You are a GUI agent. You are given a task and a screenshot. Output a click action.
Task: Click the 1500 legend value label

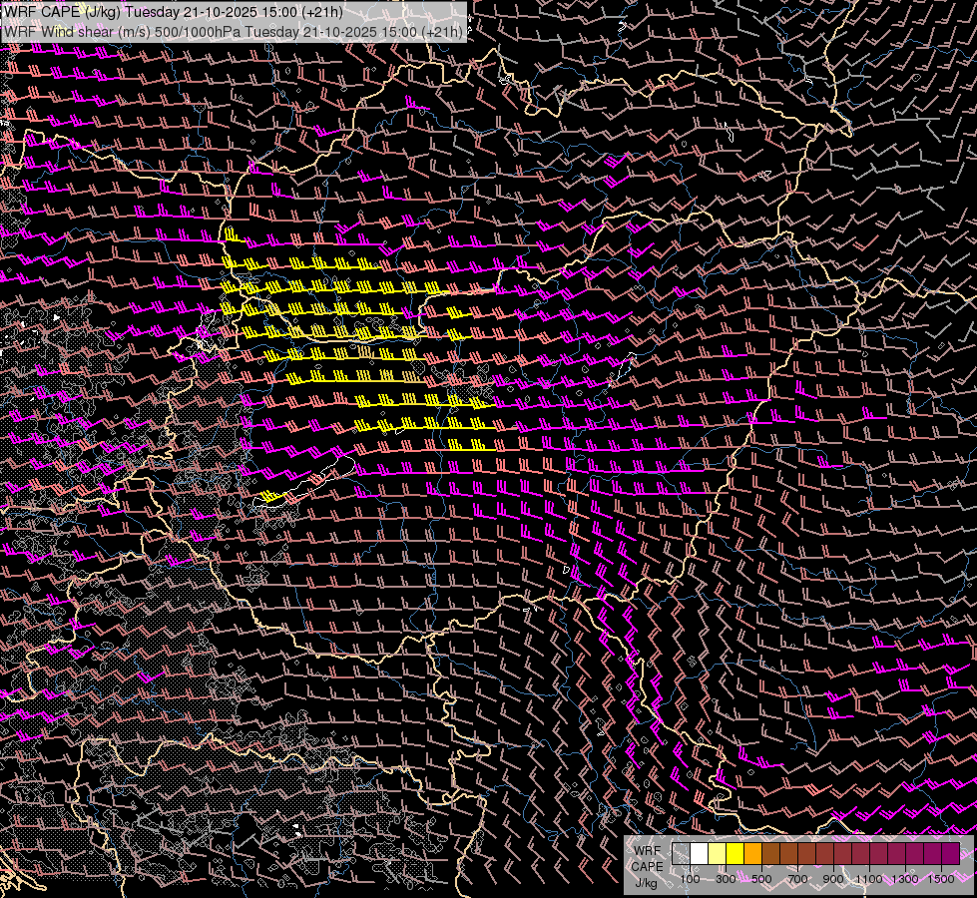[941, 879]
